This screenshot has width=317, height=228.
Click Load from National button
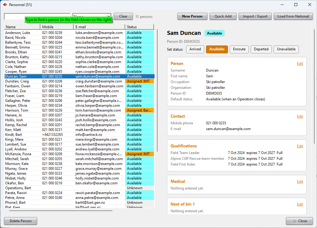[x=293, y=16]
